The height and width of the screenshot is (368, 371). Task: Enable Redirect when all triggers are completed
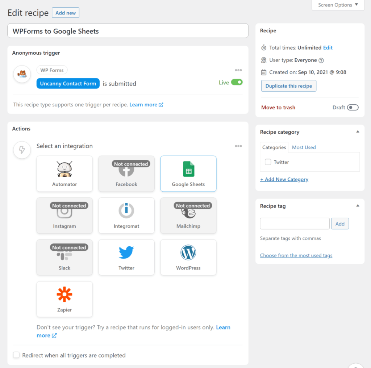click(16, 355)
